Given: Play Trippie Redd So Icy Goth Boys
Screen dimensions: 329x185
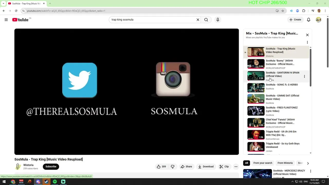Looking at the screenshot, I should click(276, 147).
